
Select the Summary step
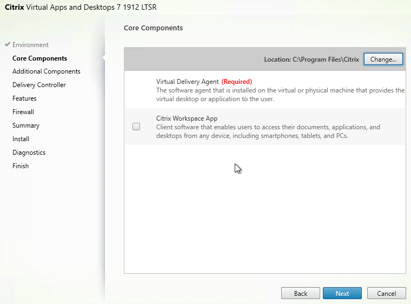[x=26, y=125]
